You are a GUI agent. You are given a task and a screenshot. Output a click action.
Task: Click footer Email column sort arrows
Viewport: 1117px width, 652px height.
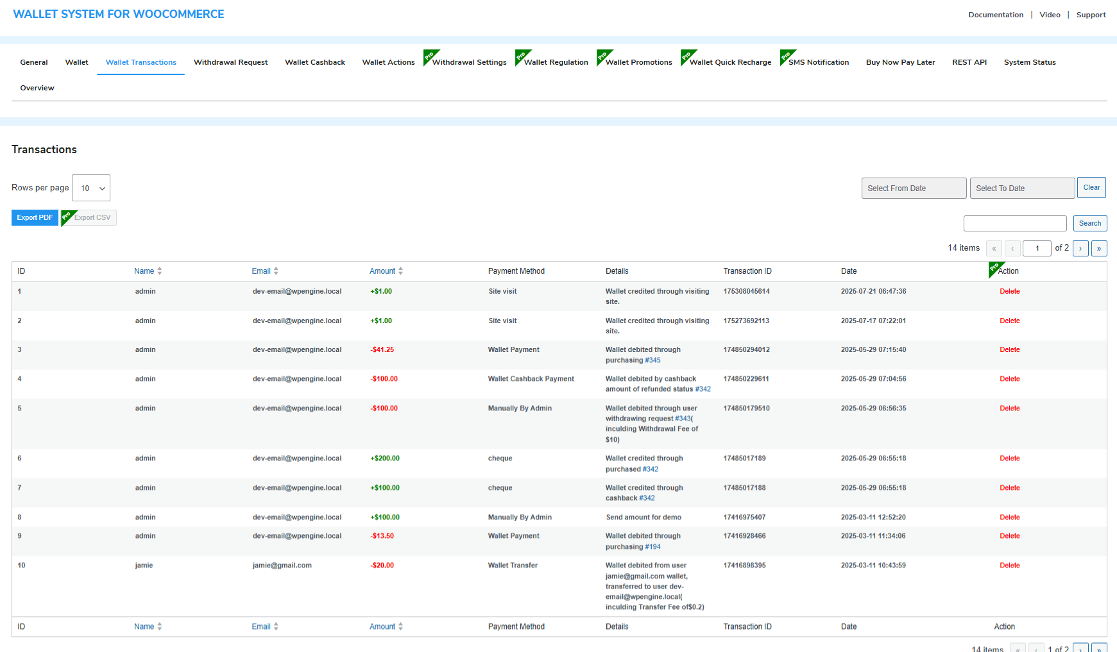tap(276, 626)
